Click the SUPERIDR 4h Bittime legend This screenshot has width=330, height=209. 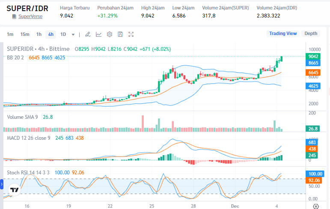click(x=38, y=49)
